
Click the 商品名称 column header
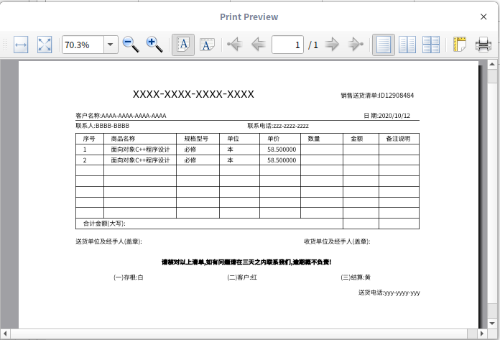click(x=123, y=139)
